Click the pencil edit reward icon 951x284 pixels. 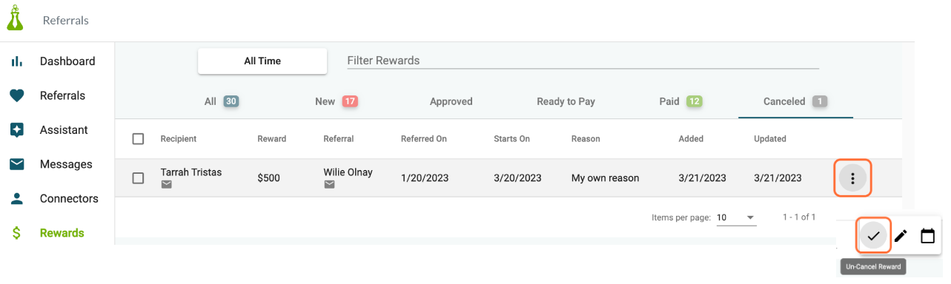pyautogui.click(x=901, y=237)
